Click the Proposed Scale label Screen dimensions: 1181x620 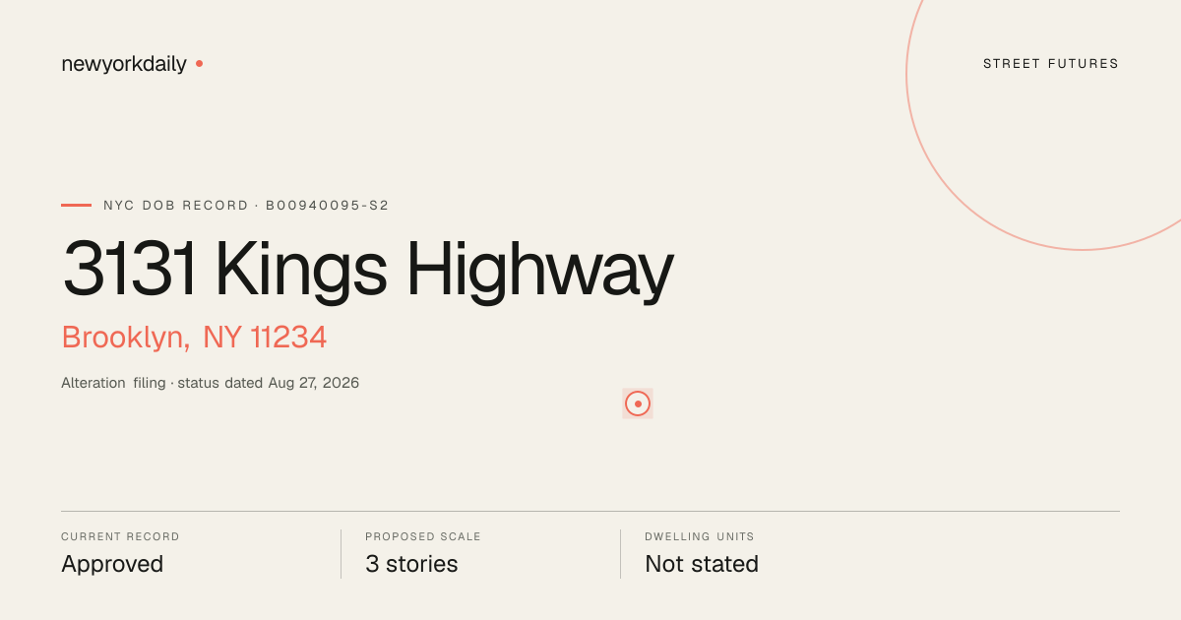click(423, 537)
